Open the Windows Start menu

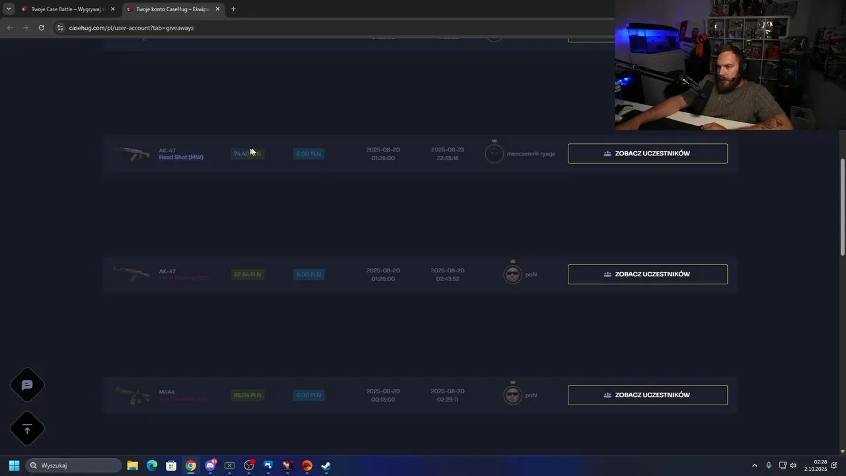pos(14,465)
